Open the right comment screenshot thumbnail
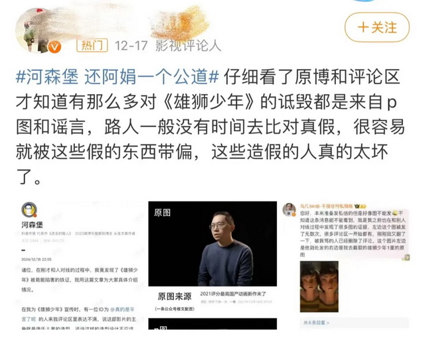Viewport: 425px width, 342px height. click(345, 265)
